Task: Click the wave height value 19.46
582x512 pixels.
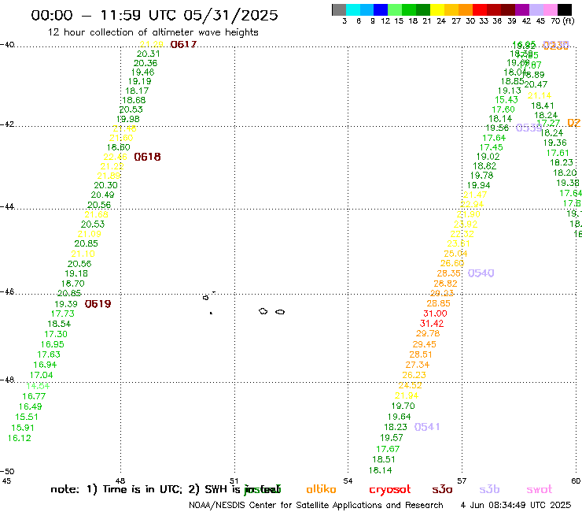Action: 142,72
